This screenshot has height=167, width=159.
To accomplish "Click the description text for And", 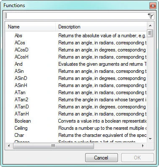I will [x=102, y=64].
